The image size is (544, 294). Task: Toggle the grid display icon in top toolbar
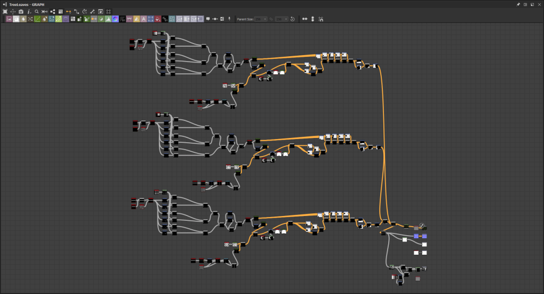pyautogui.click(x=108, y=11)
